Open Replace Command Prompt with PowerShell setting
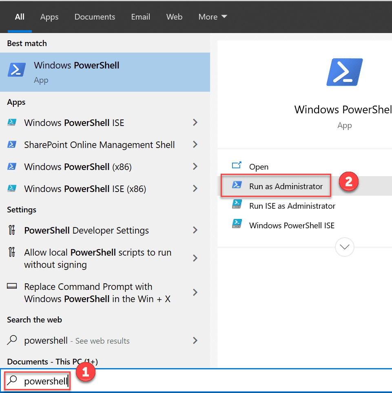Screen dimensions: 392x393 click(x=105, y=292)
